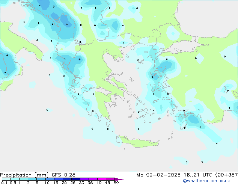Select the 'GFS 0.25' model label
The width and height of the screenshot is (238, 184).
63,175
